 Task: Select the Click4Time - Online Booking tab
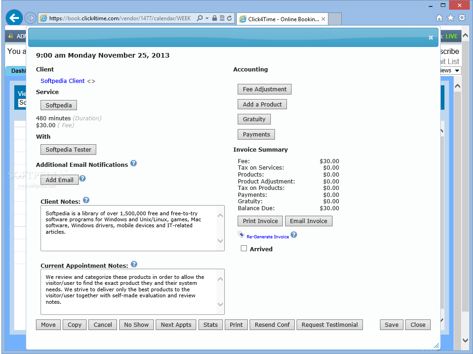[x=283, y=19]
